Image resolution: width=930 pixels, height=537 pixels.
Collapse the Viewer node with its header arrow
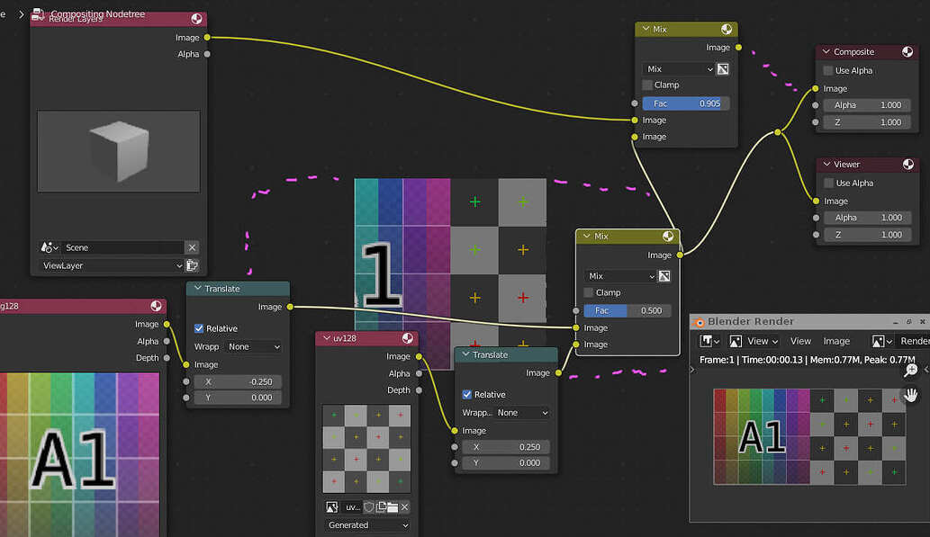point(826,165)
